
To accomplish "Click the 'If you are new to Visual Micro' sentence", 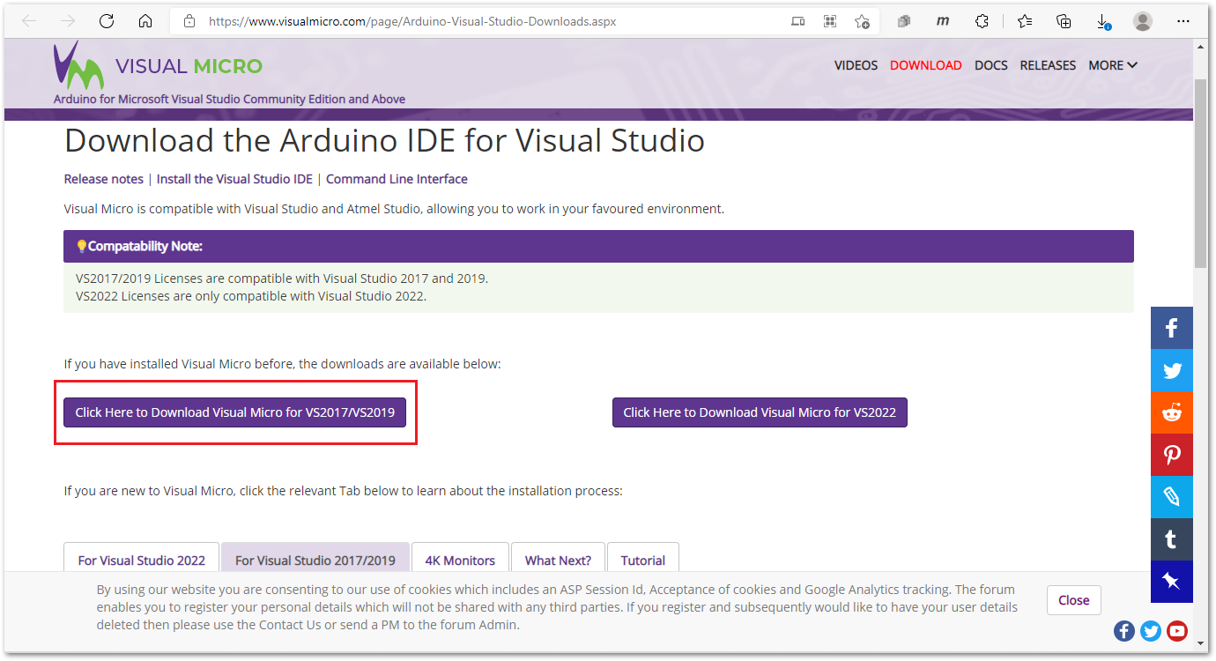I will click(344, 491).
